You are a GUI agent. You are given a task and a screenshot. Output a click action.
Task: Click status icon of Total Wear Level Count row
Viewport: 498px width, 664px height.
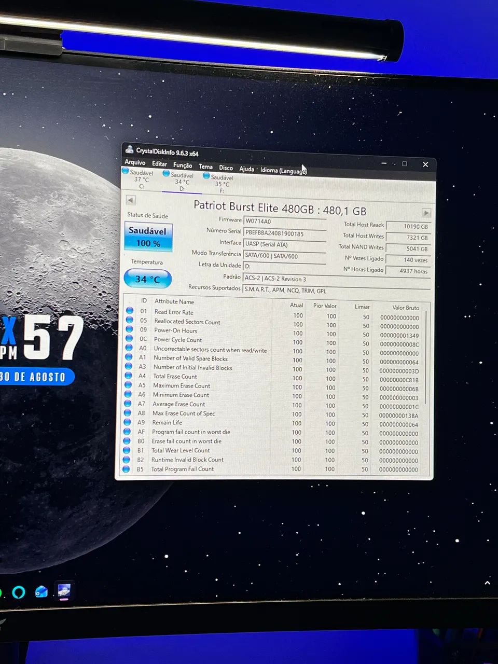pos(126,450)
